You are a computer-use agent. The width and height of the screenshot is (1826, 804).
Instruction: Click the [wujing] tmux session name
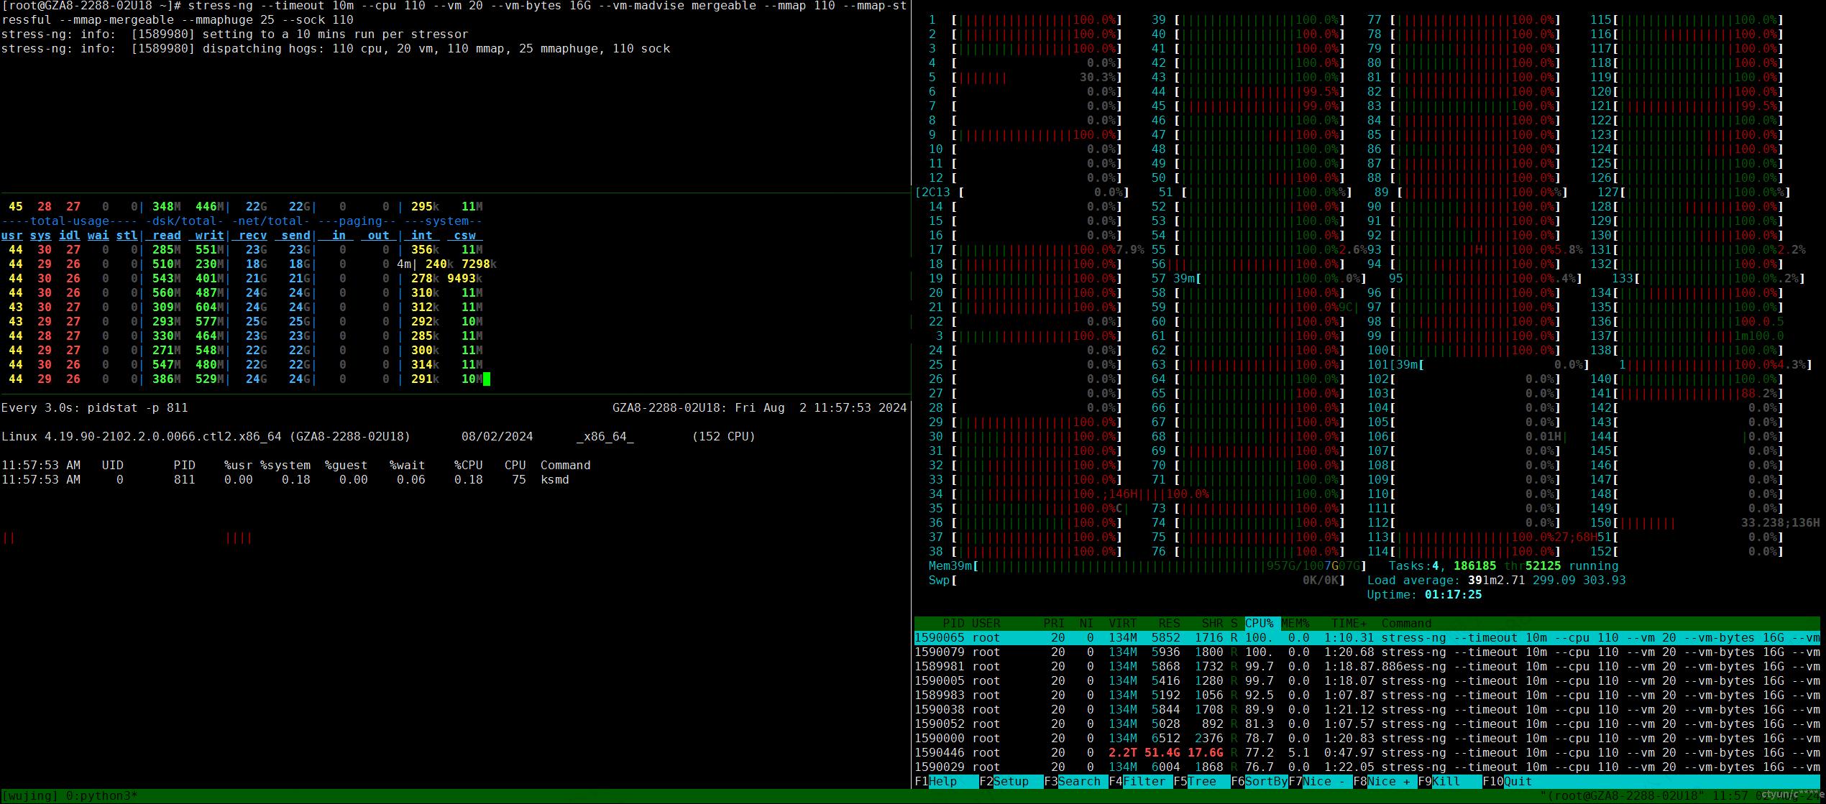29,796
